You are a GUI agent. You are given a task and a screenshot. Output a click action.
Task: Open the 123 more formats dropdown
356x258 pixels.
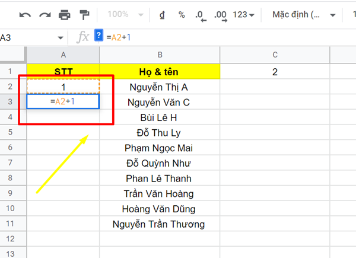(x=243, y=15)
